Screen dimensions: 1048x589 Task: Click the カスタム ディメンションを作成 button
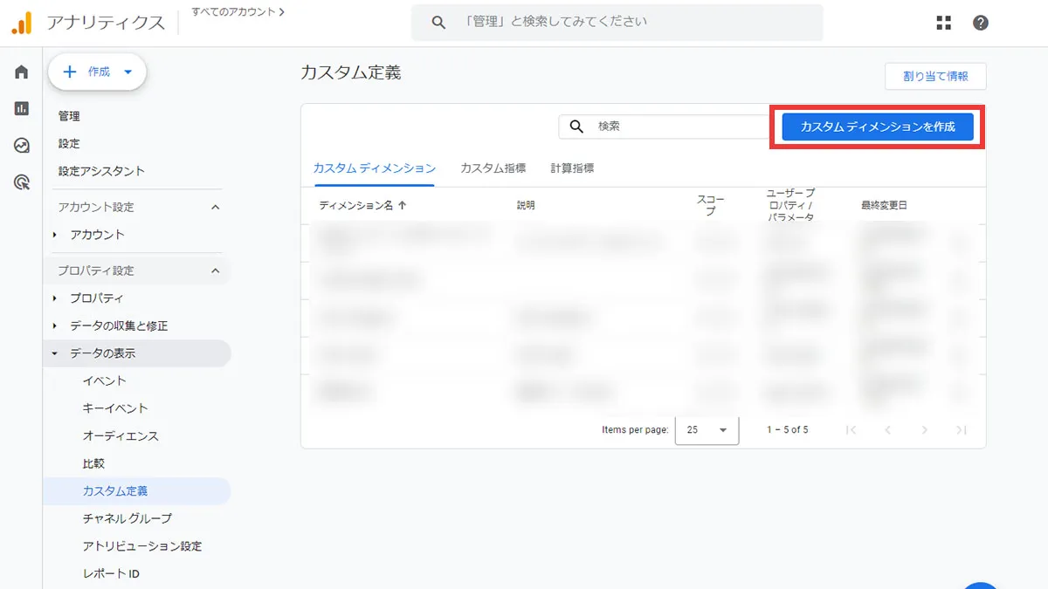point(877,127)
